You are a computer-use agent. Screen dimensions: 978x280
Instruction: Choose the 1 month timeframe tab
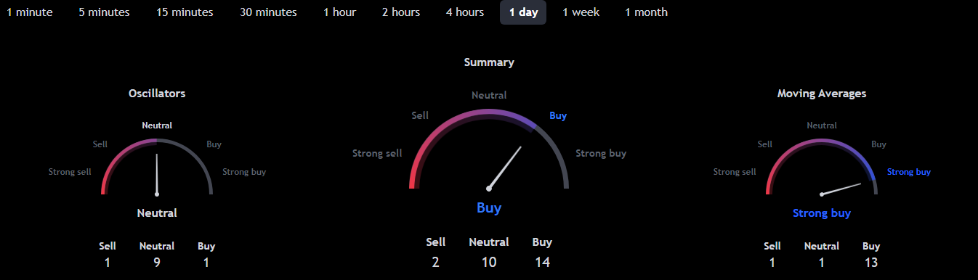tap(647, 12)
